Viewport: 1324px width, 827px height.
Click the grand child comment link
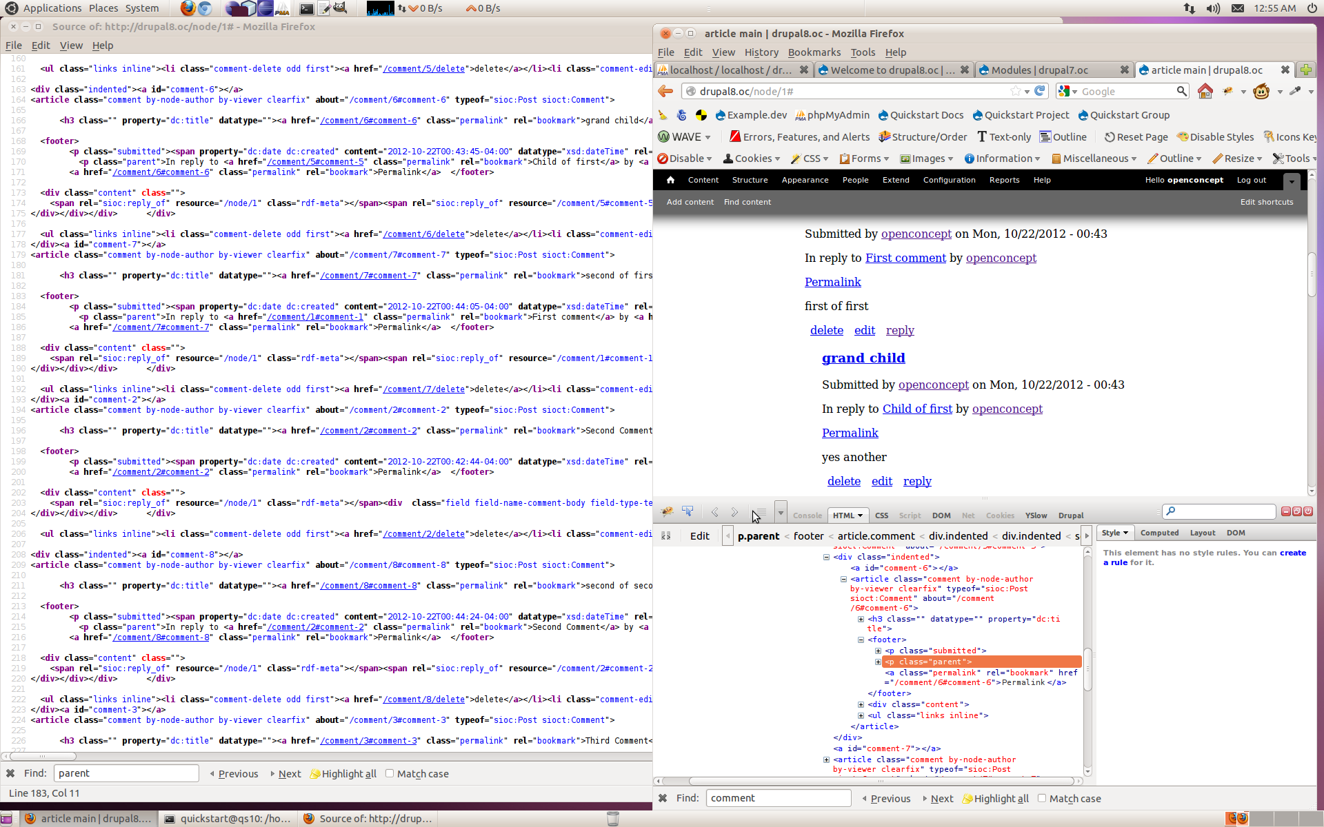point(863,358)
